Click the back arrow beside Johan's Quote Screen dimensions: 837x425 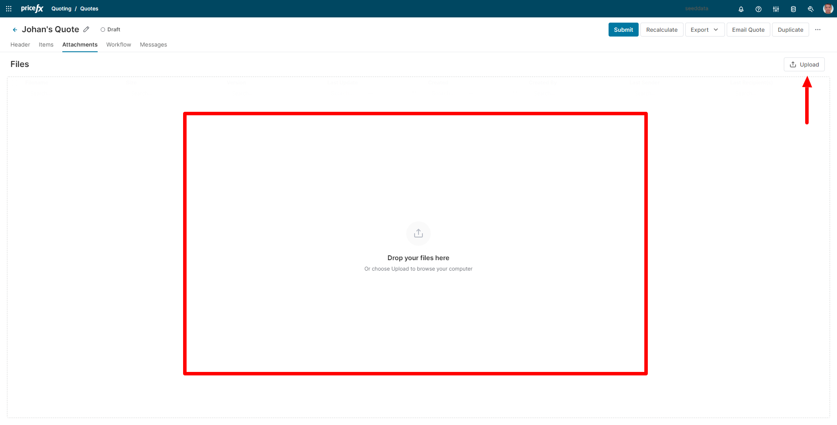click(15, 29)
